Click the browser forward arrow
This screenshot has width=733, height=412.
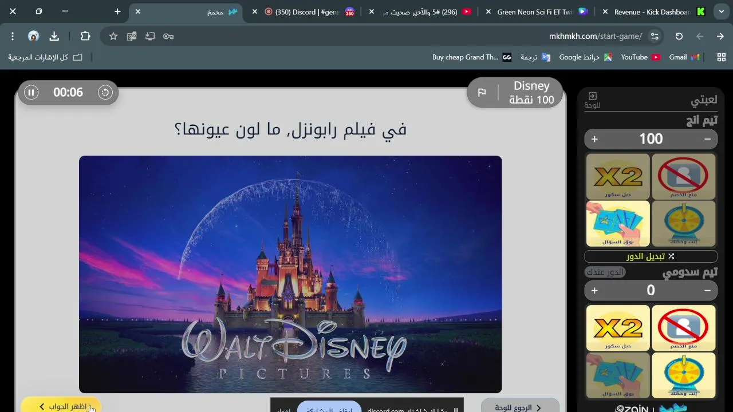pyautogui.click(x=700, y=36)
